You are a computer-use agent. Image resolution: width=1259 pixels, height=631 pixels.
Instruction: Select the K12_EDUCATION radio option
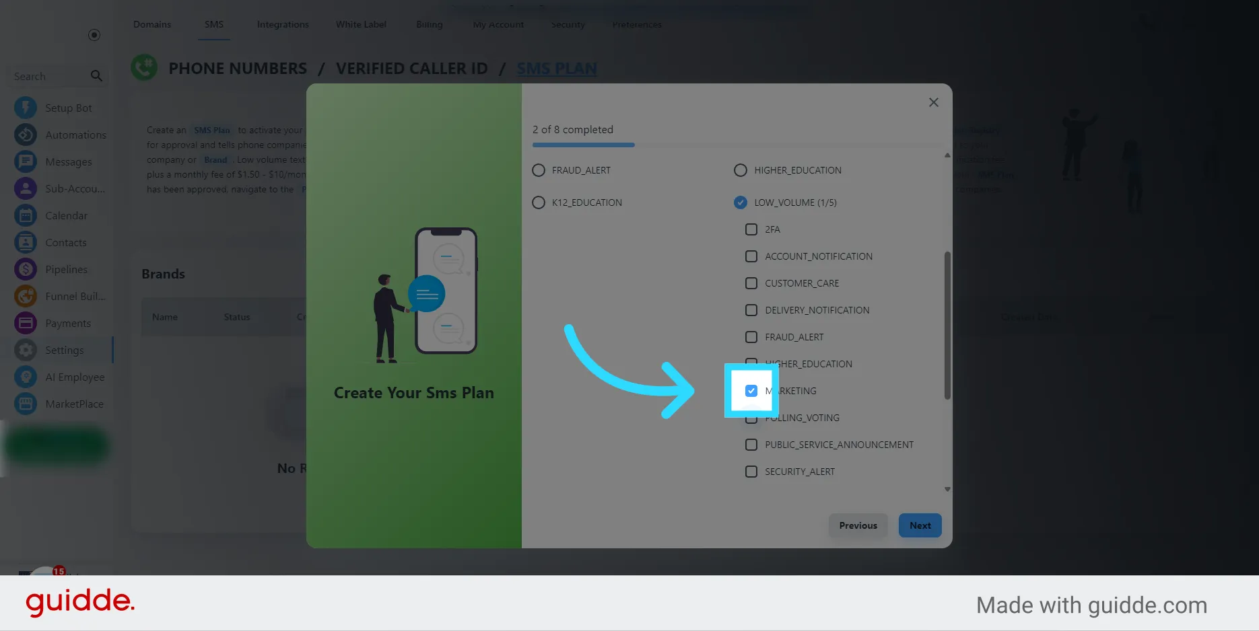[x=539, y=202]
